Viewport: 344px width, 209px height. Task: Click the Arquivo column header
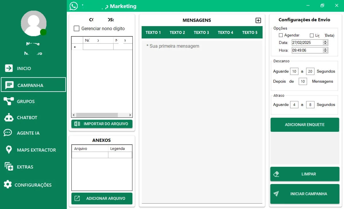(x=90, y=148)
